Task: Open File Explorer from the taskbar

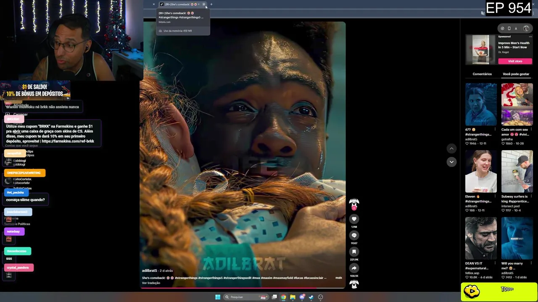Action: point(293,297)
